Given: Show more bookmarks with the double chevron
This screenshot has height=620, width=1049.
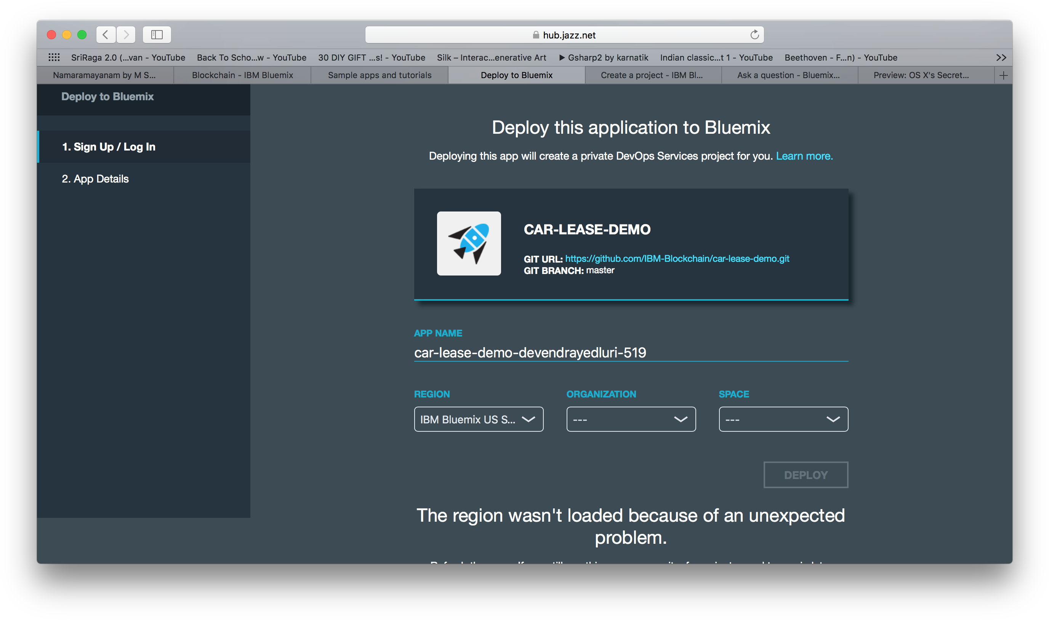Looking at the screenshot, I should click(x=1001, y=58).
